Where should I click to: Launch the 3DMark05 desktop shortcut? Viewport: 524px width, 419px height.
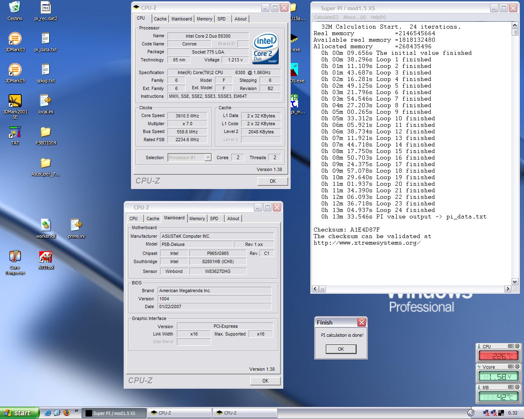(15, 70)
